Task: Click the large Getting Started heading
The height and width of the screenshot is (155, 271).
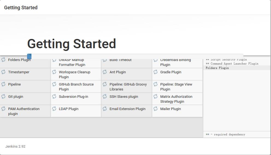Action: [72, 44]
